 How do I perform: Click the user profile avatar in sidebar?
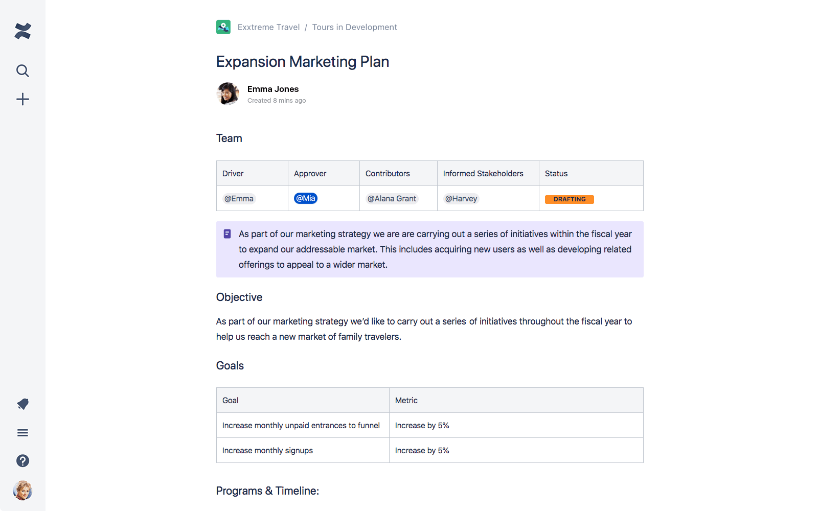coord(22,491)
